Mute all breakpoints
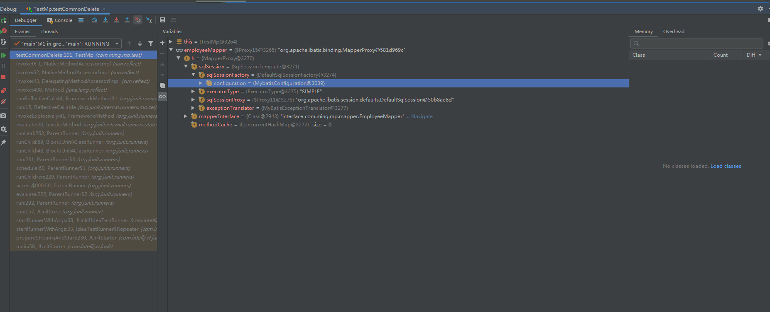This screenshot has height=312, width=770. click(3, 102)
